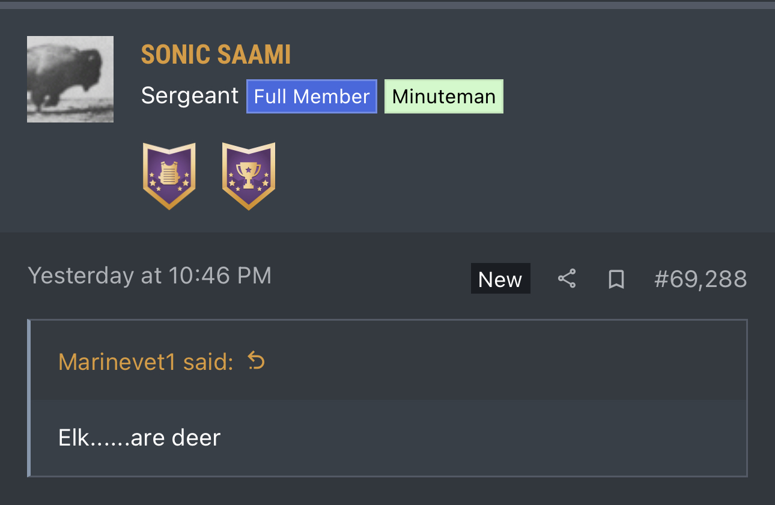This screenshot has height=505, width=775.
Task: Click the trophy cup award badge
Action: pos(248,176)
